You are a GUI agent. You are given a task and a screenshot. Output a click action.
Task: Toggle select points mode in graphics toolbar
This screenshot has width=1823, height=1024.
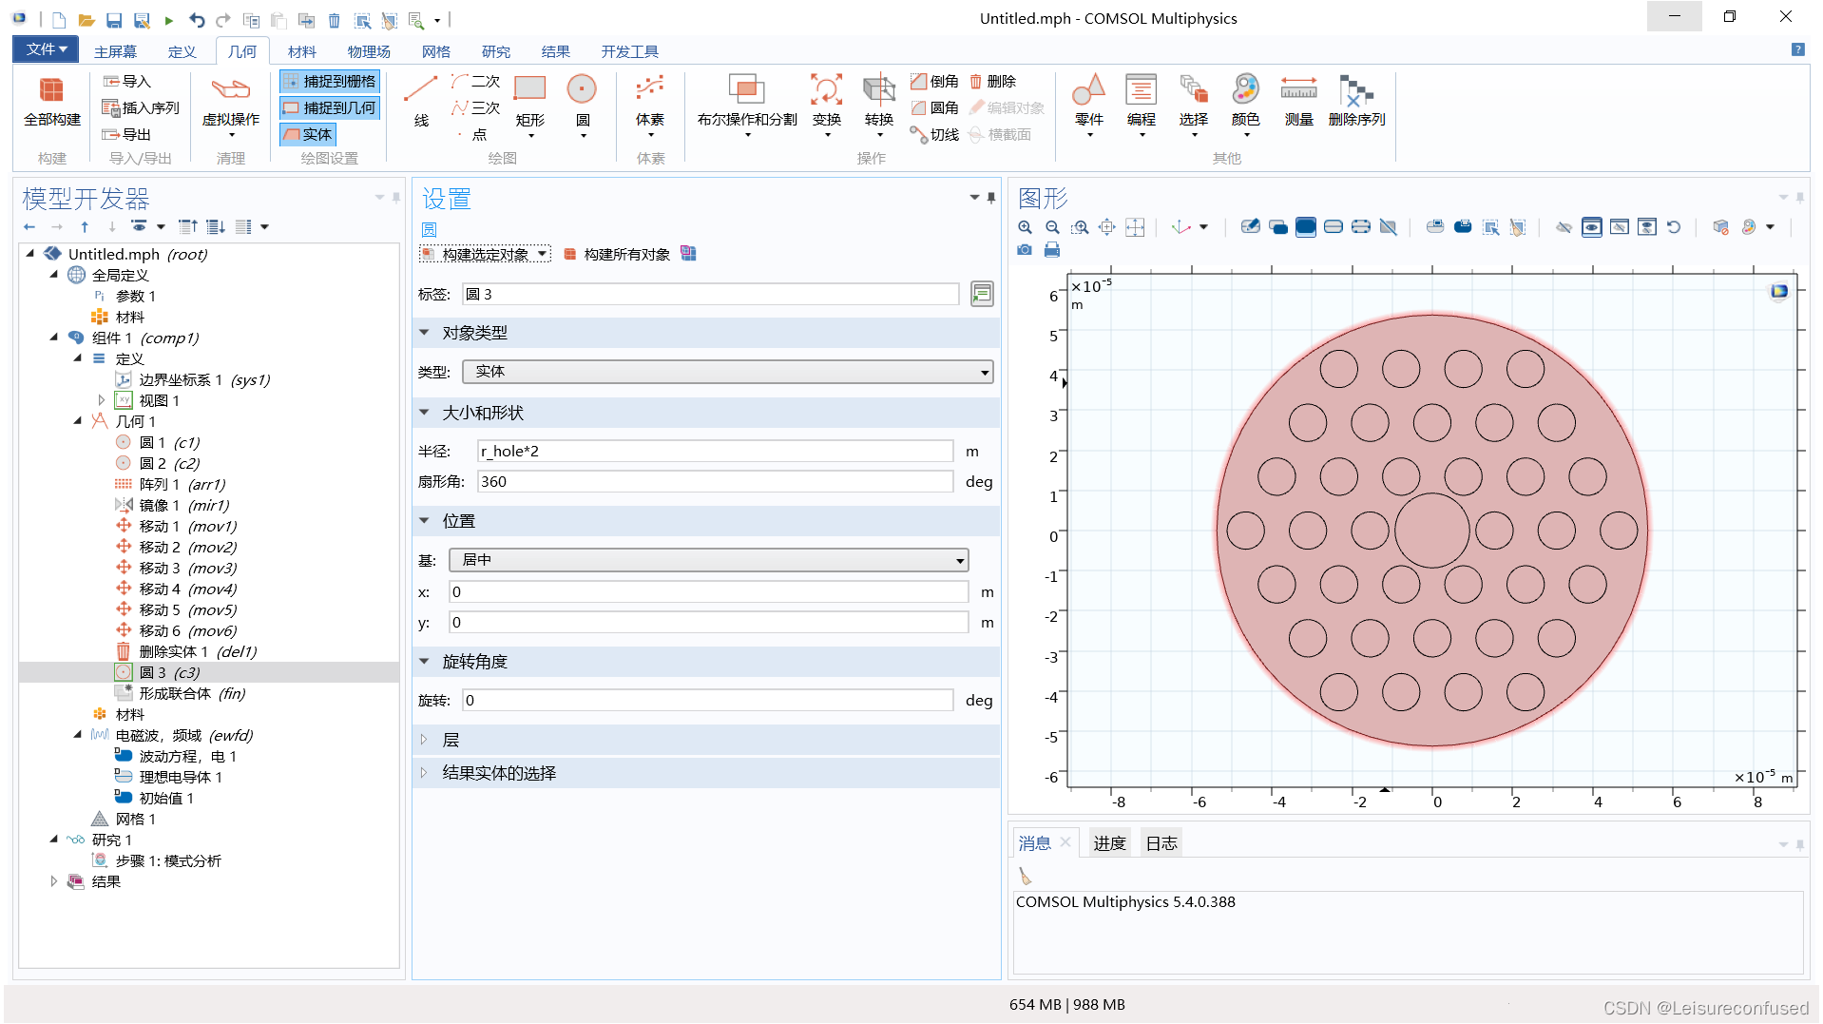[x=1361, y=227]
